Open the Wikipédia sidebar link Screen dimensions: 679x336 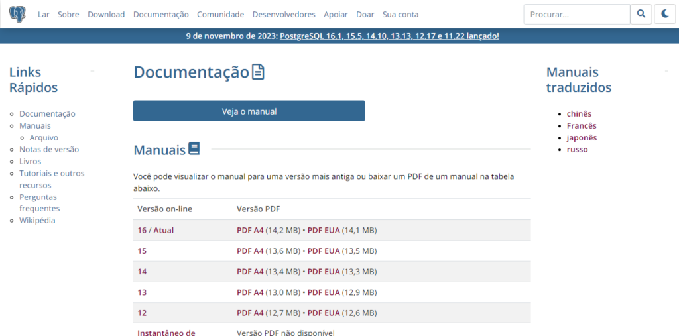click(37, 220)
